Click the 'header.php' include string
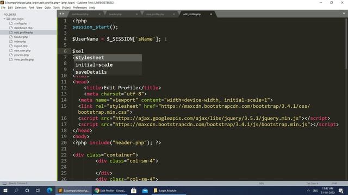 129,142
